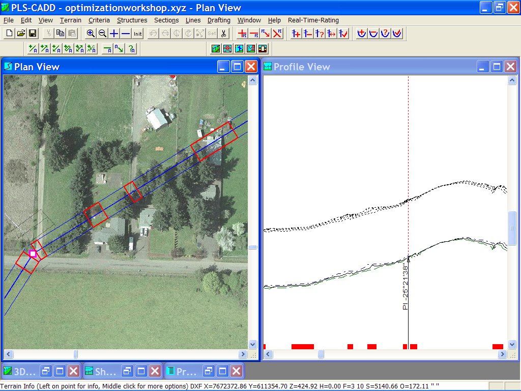Viewport: 521px width, 391px height.
Task: Select the Add Section tool
Action: pos(362,33)
